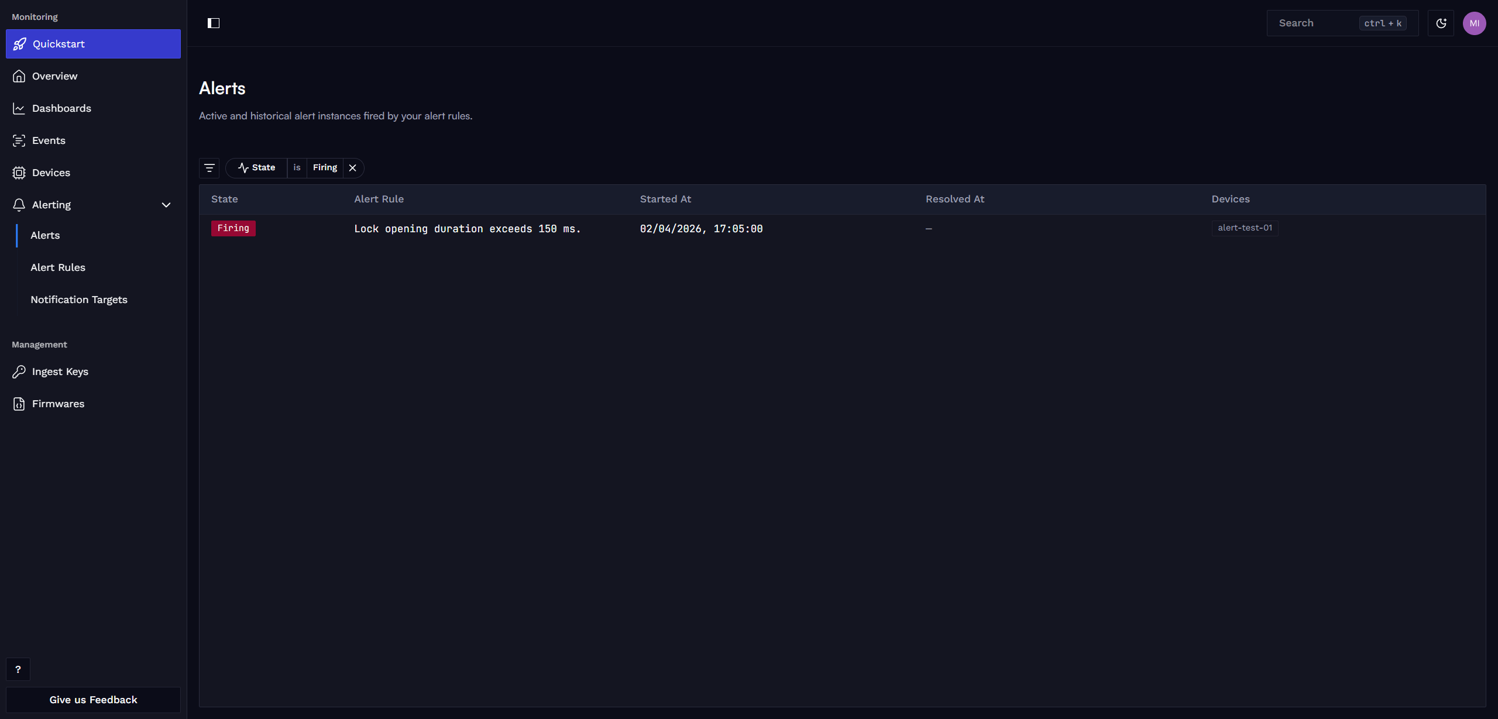Click the Overview home icon
This screenshot has width=1498, height=719.
(19, 76)
